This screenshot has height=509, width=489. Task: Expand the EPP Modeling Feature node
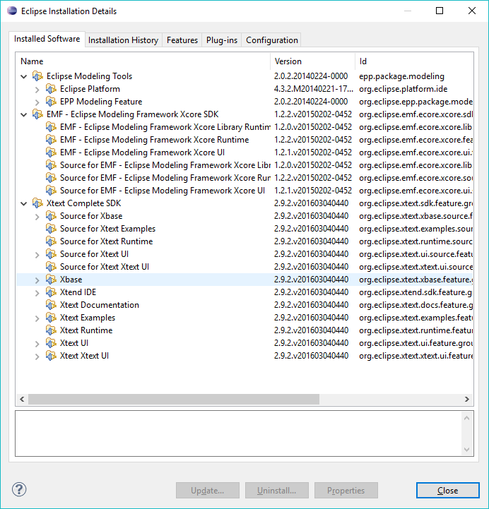pyautogui.click(x=37, y=102)
